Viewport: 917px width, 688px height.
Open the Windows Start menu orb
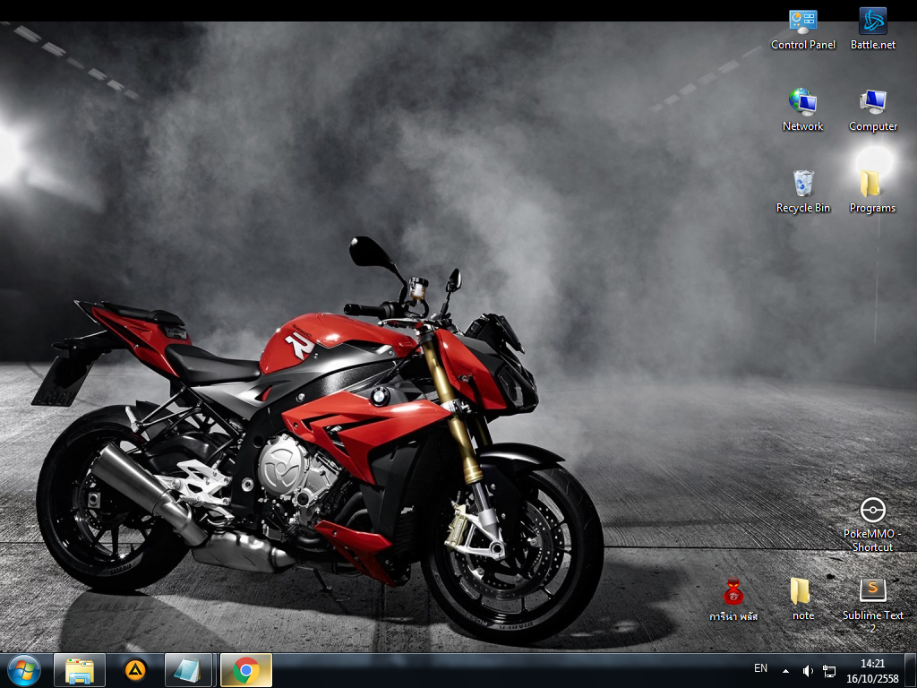click(24, 670)
